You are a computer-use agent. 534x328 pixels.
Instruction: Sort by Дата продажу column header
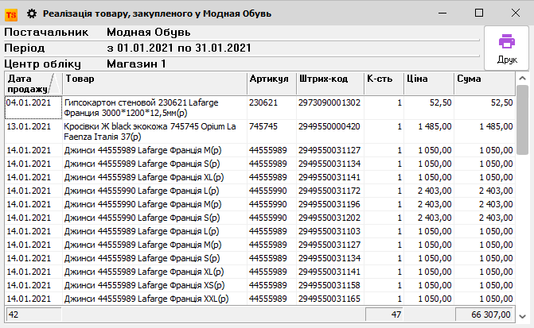pos(26,83)
